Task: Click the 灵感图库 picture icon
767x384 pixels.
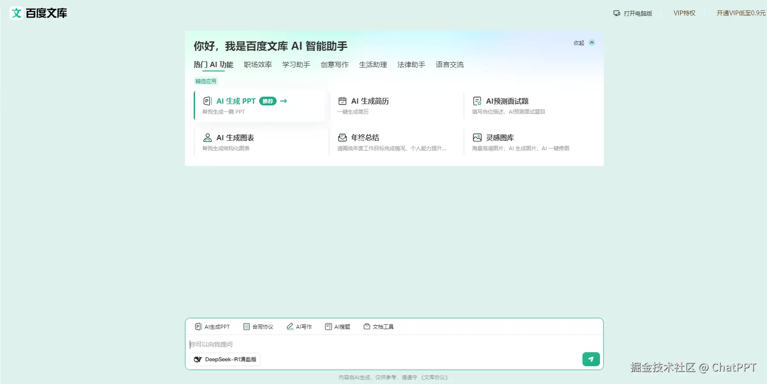Action: [x=477, y=138]
